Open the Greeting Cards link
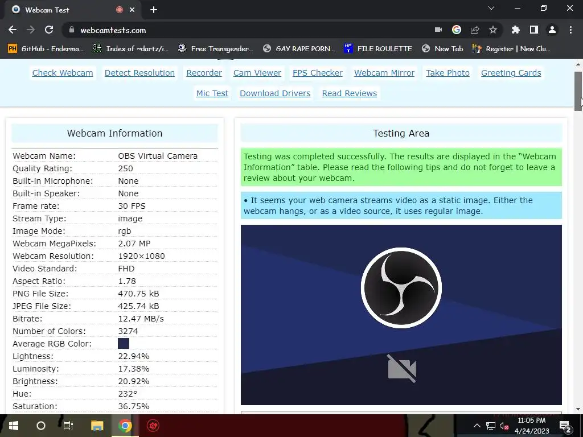 [x=511, y=73]
